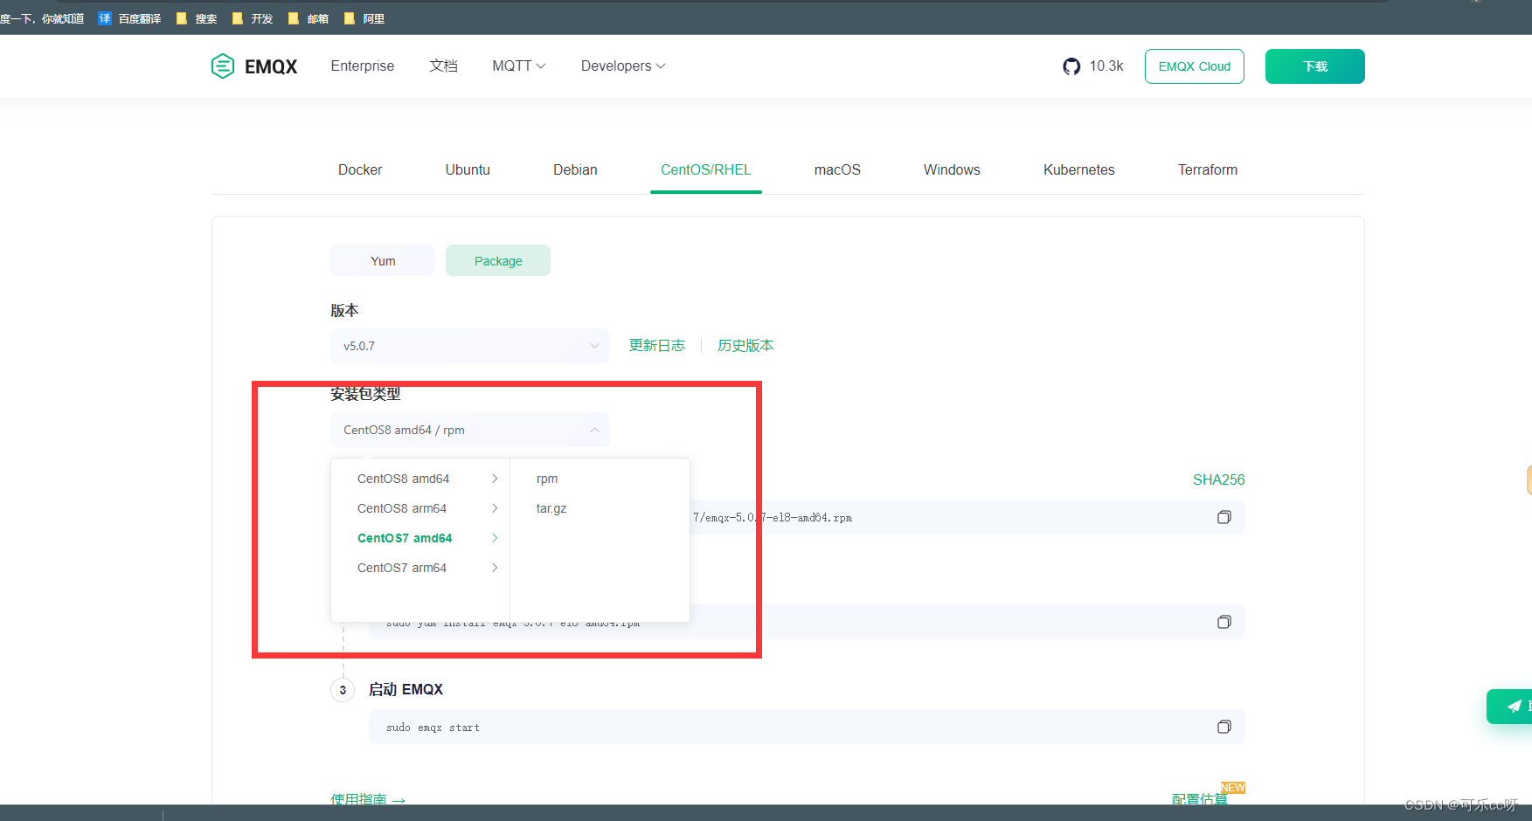Switch to the Docker tab

[360, 170]
